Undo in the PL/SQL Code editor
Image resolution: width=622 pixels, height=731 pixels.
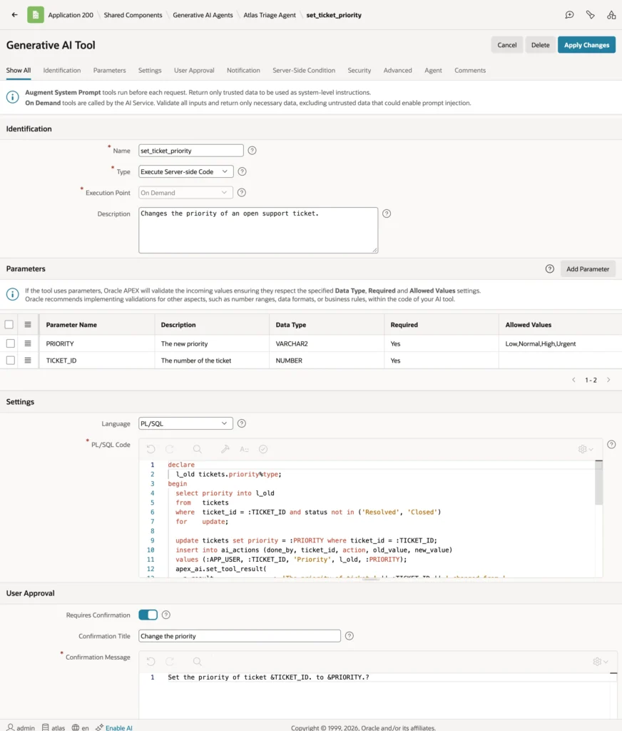[151, 449]
